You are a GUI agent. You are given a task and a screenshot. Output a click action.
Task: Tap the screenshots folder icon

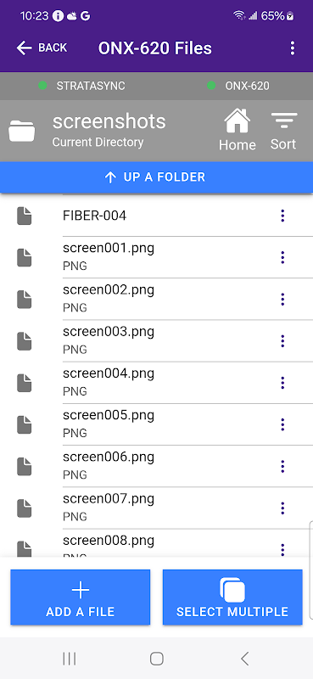pyautogui.click(x=22, y=131)
